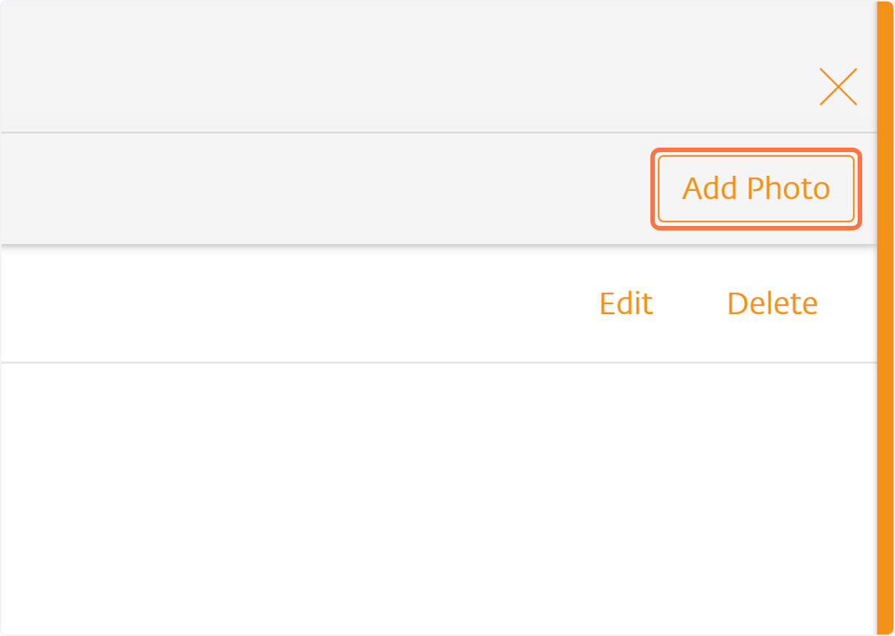The width and height of the screenshot is (895, 636).
Task: Click the empty white area below the row
Action: [x=439, y=498]
